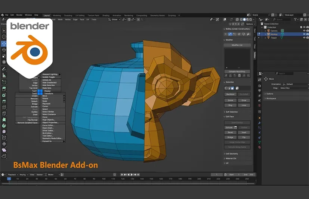Screen dimensions: 309x199
Task: Hide the Teapot object via eye icon
Action: (304, 38)
